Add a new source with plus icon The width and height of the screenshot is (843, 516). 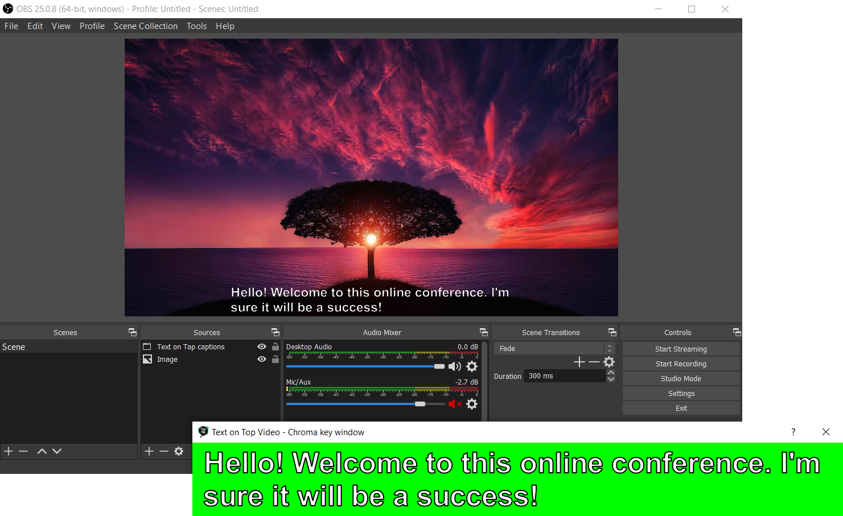pos(149,451)
